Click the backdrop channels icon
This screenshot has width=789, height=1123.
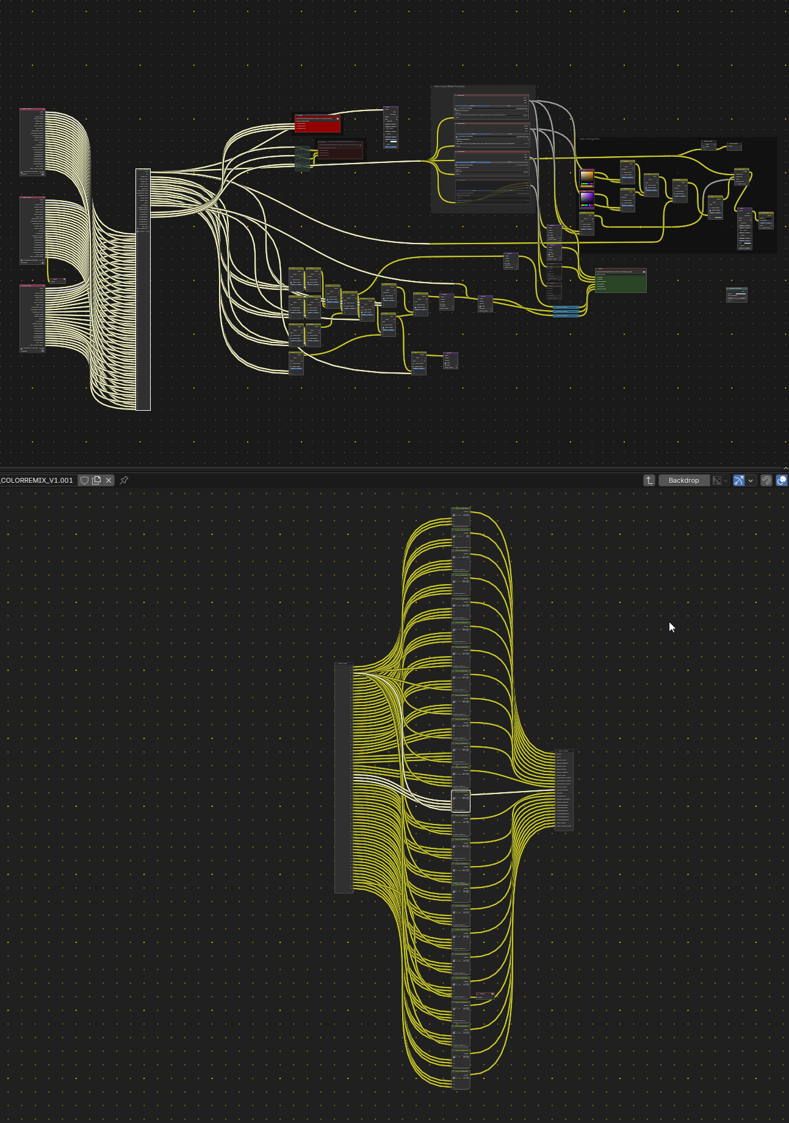point(717,480)
